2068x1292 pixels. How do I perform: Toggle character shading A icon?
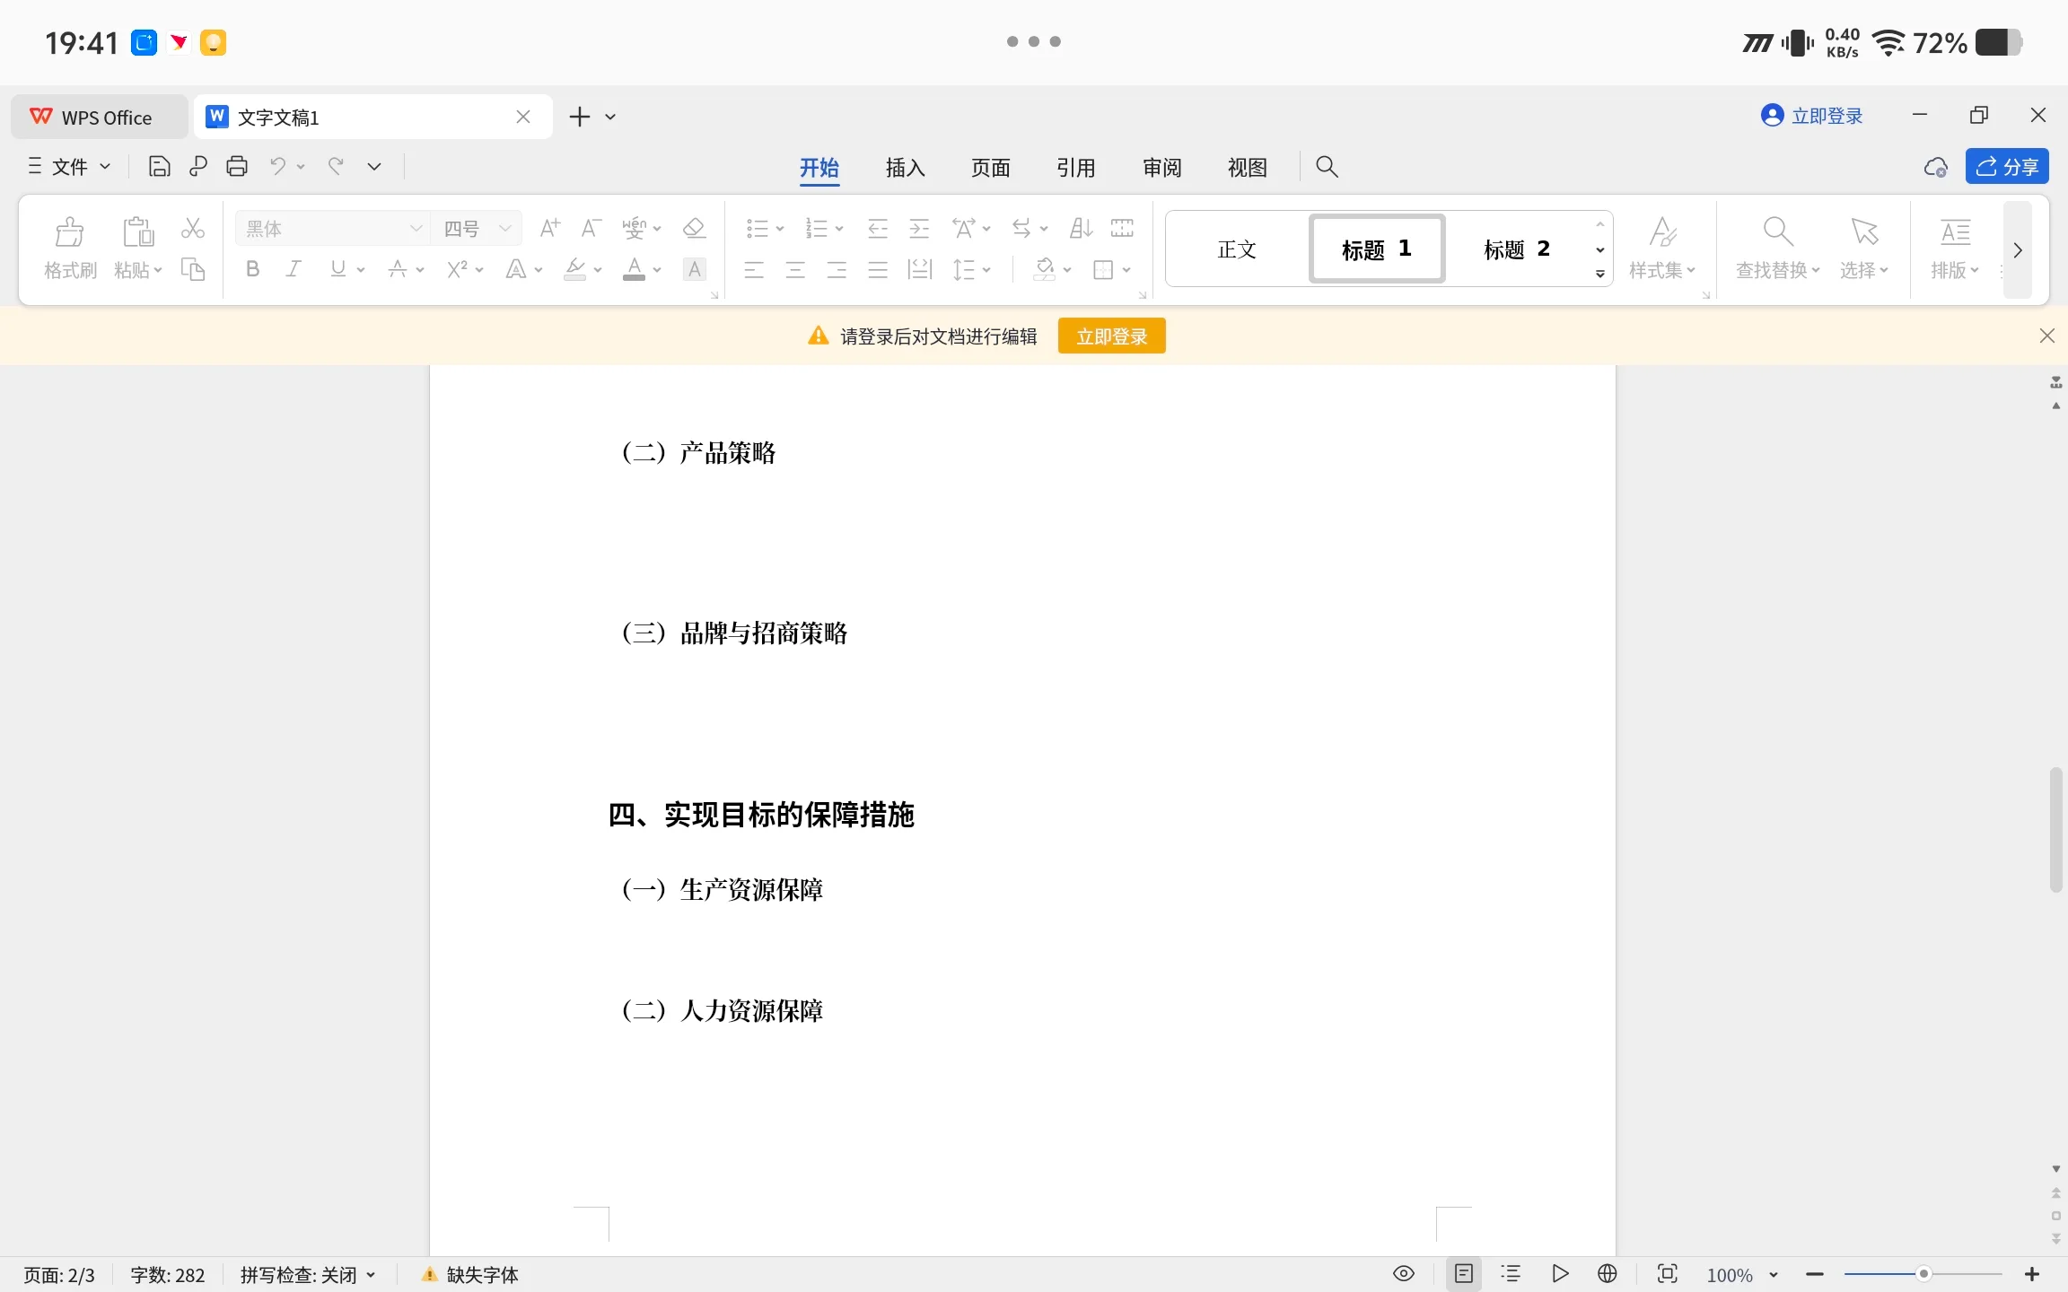point(695,269)
